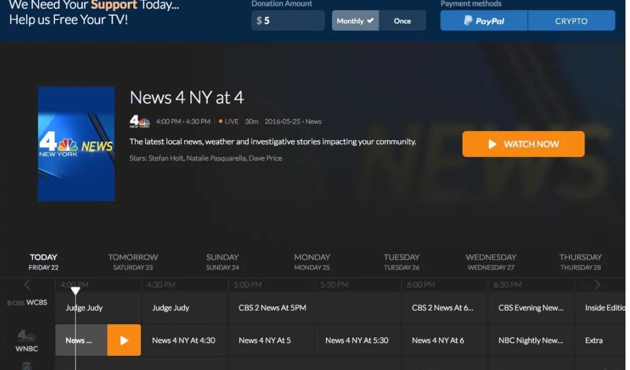Click the 4:30 PM time header

[x=161, y=285]
